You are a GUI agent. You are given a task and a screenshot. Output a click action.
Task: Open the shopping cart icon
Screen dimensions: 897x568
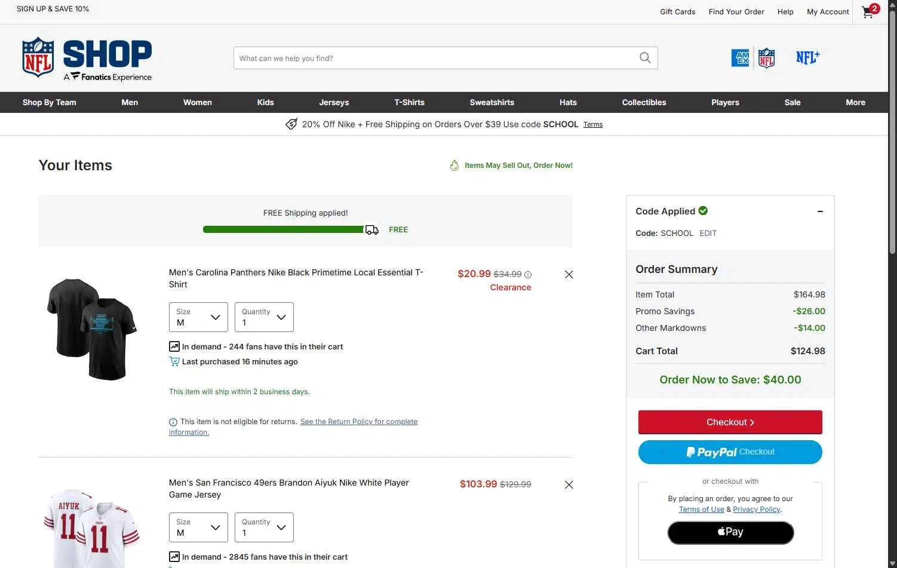[871, 11]
